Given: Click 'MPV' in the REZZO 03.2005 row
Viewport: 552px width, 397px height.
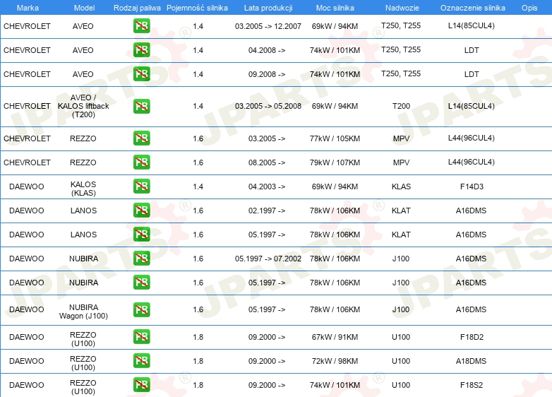Looking at the screenshot, I should [402, 138].
